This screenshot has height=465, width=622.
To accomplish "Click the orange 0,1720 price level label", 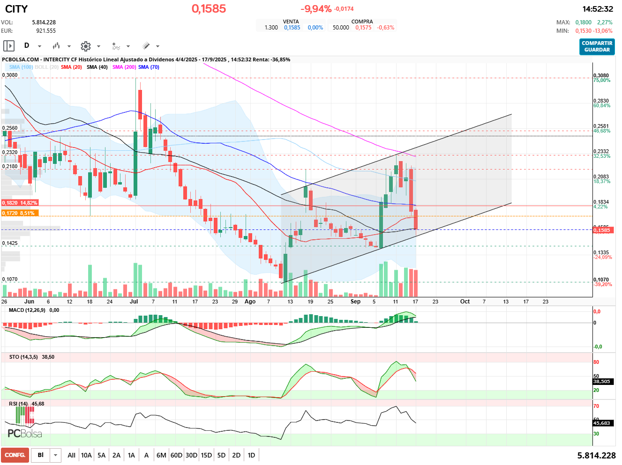I will coord(20,213).
